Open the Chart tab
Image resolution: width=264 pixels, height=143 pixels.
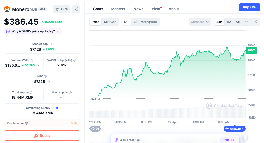pos(98,9)
